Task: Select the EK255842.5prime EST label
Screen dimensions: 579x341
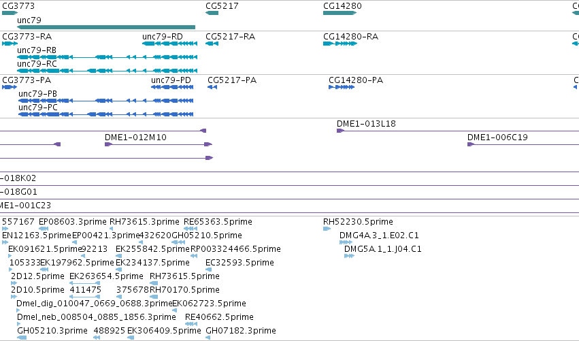Action: (152, 249)
